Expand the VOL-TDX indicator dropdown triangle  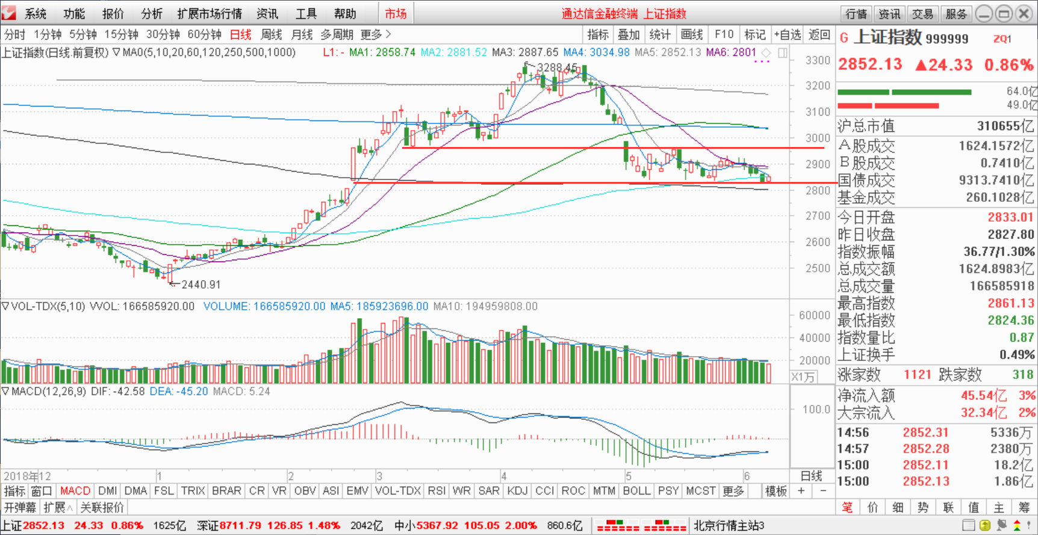click(5, 306)
